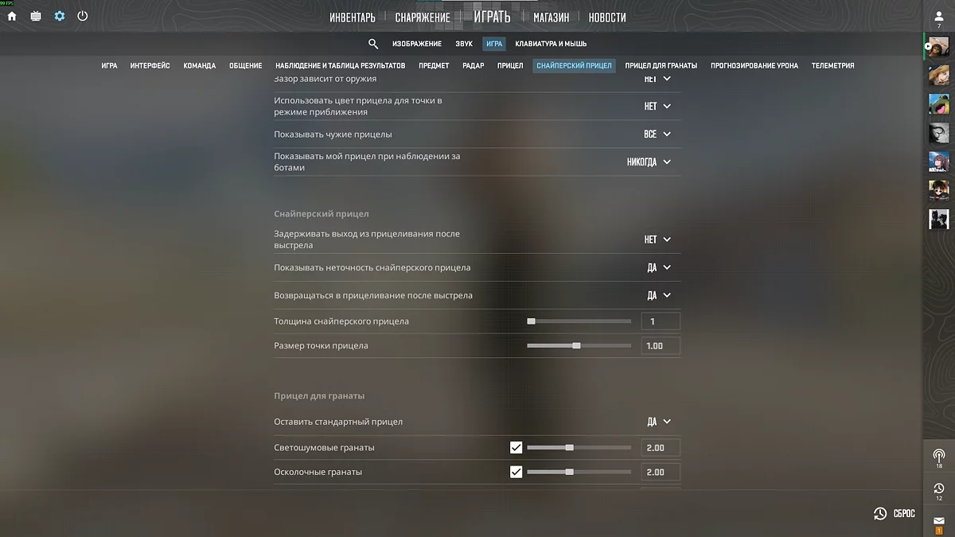Click the settings search magnifier icon
Image resolution: width=955 pixels, height=537 pixels.
(373, 44)
